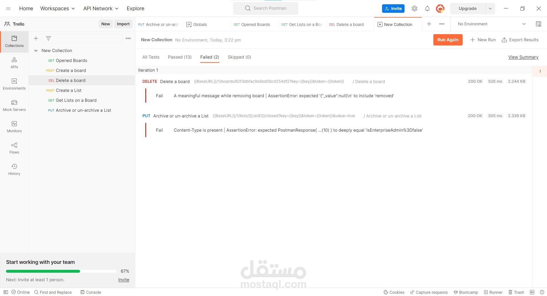Open the APIs sidebar panel
The height and width of the screenshot is (296, 547).
14,63
